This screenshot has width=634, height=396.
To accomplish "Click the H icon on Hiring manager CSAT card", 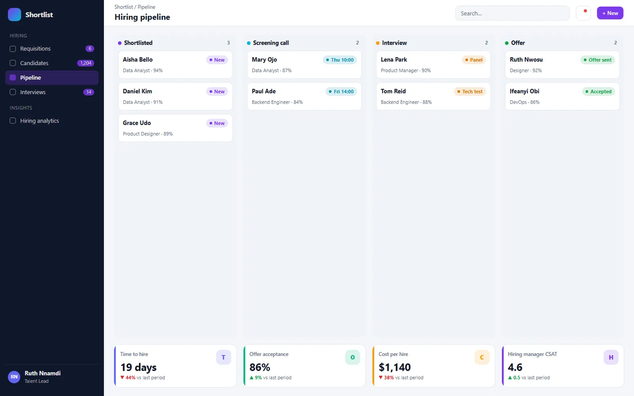I will tap(611, 357).
